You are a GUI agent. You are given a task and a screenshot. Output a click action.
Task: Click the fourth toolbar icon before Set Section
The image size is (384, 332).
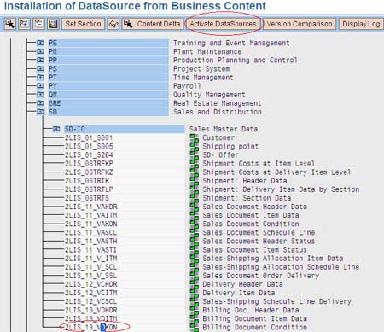click(x=53, y=24)
